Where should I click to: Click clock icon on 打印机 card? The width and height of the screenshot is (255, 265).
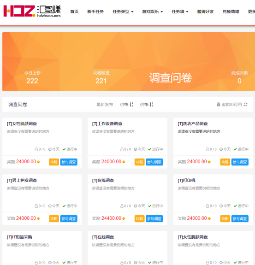(221, 206)
